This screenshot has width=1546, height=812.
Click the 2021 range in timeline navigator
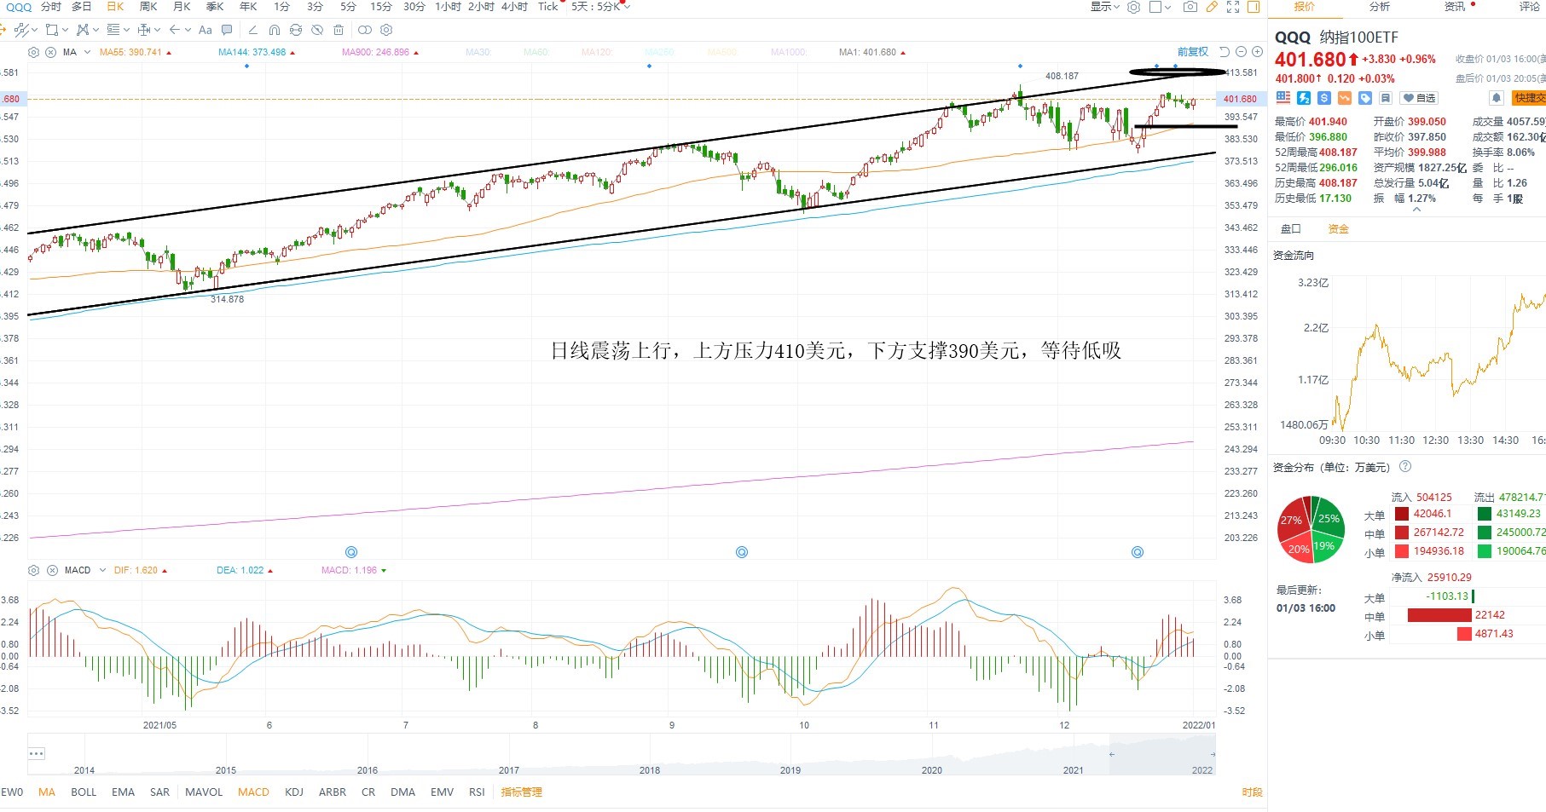[x=1073, y=770]
